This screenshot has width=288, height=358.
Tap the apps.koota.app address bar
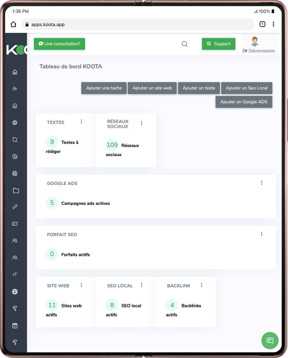tap(138, 24)
